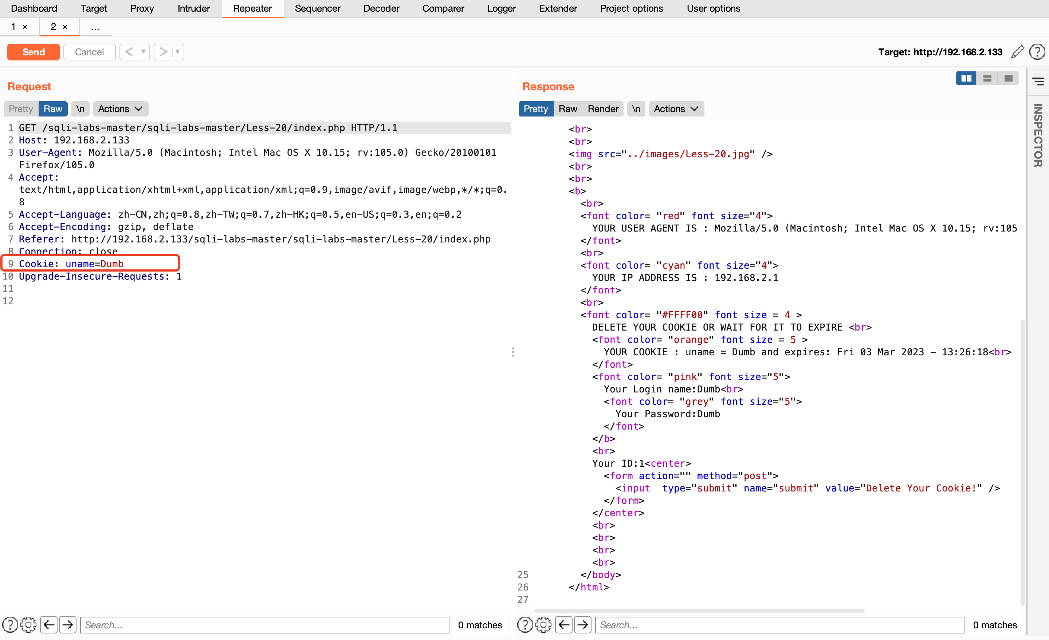Switch response view to Pretty
This screenshot has width=1049, height=640.
tap(535, 109)
